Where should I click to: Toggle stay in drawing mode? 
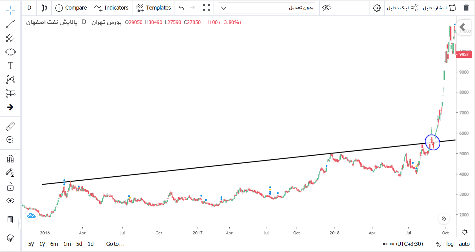click(x=10, y=173)
